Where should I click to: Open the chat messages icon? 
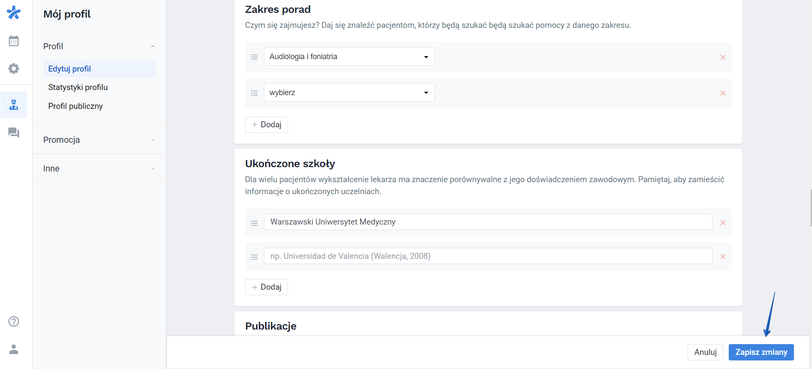(x=14, y=133)
